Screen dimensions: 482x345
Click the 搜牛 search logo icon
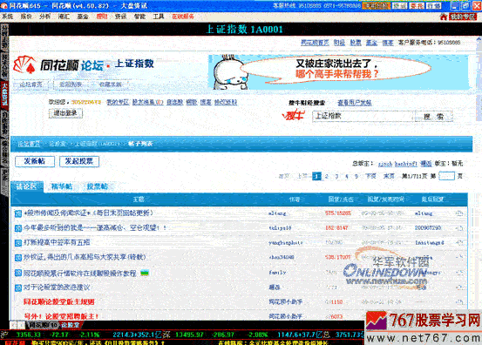tap(294, 115)
